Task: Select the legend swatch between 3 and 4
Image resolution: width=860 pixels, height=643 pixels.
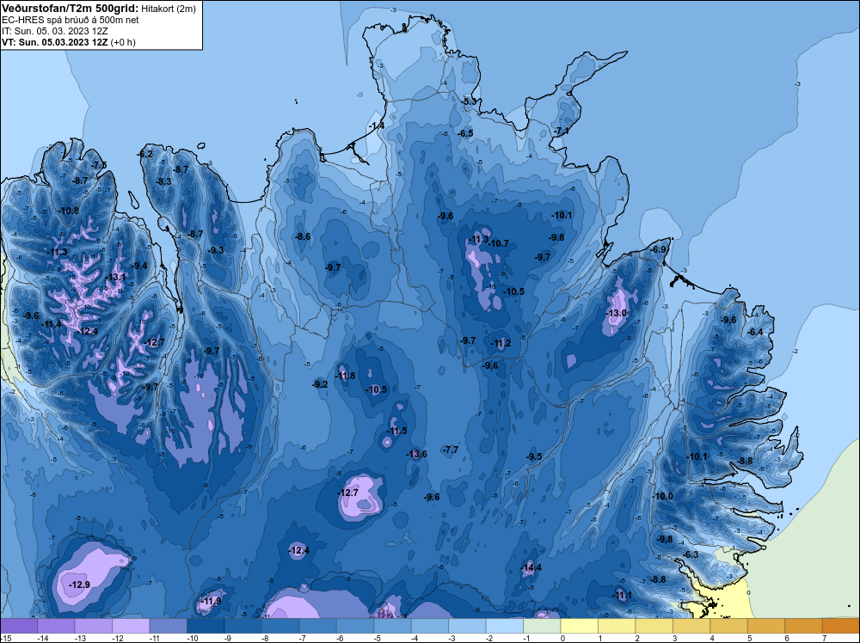Action: 691,626
